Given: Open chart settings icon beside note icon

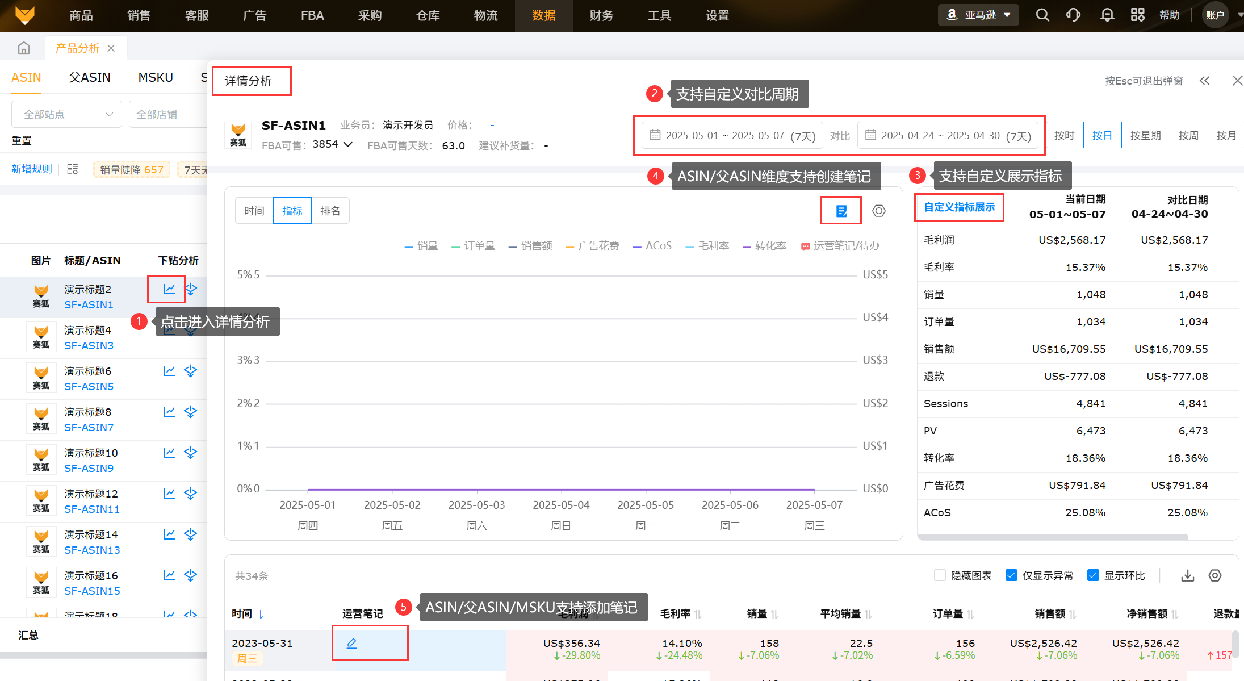Looking at the screenshot, I should pyautogui.click(x=878, y=211).
